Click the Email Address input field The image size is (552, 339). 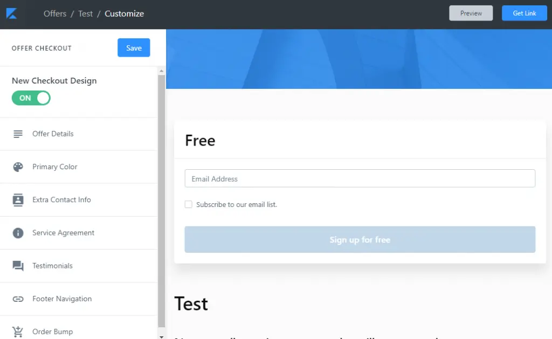360,179
